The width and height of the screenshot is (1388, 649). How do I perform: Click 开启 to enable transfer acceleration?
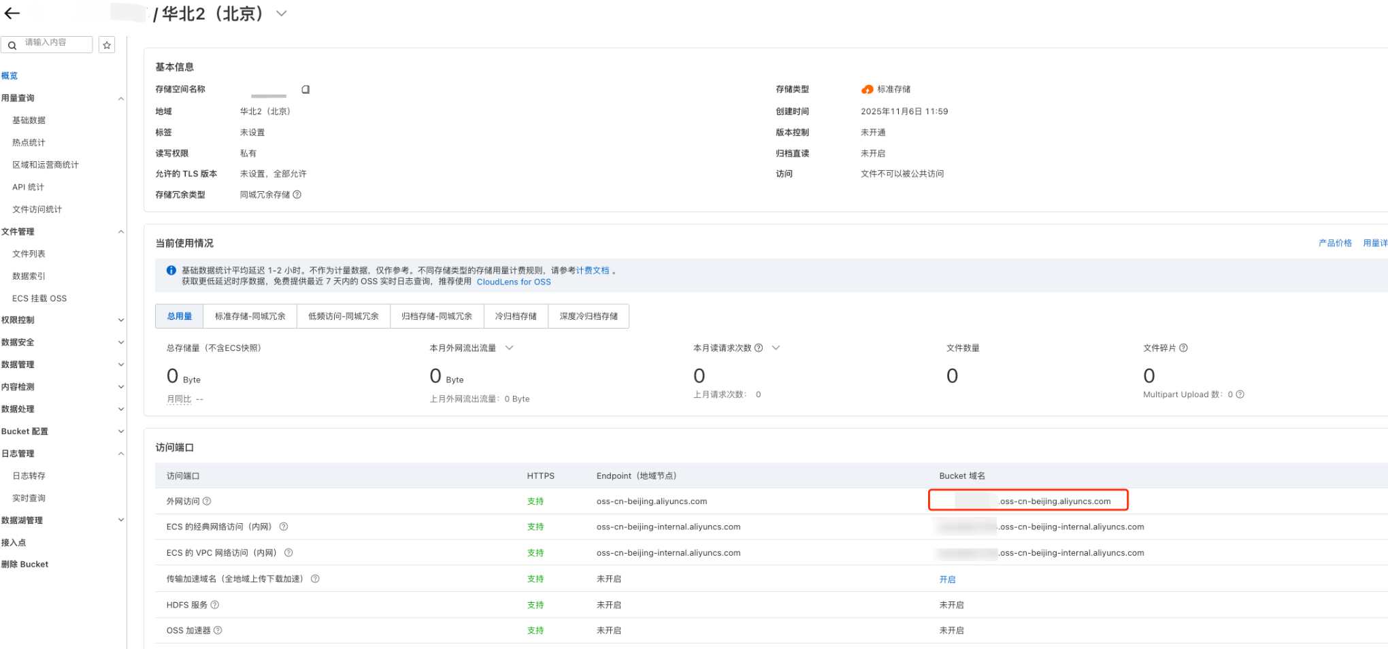point(947,580)
